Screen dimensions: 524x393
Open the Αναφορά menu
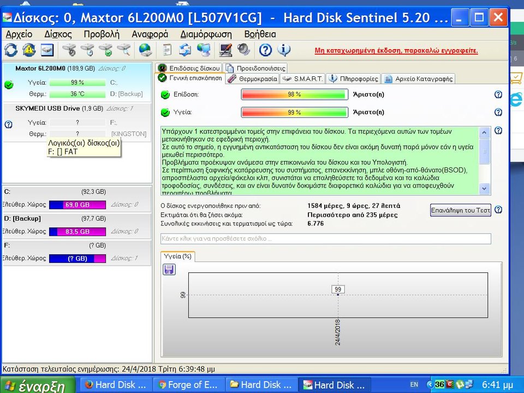(x=150, y=34)
